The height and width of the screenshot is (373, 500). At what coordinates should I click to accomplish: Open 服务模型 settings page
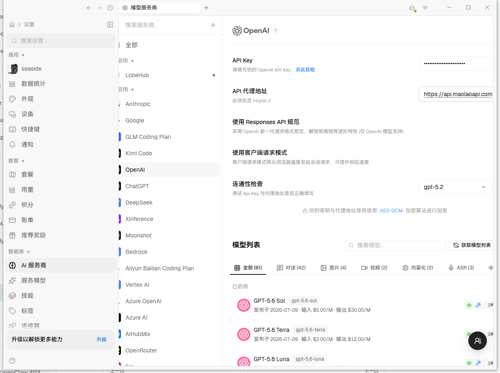point(61,281)
